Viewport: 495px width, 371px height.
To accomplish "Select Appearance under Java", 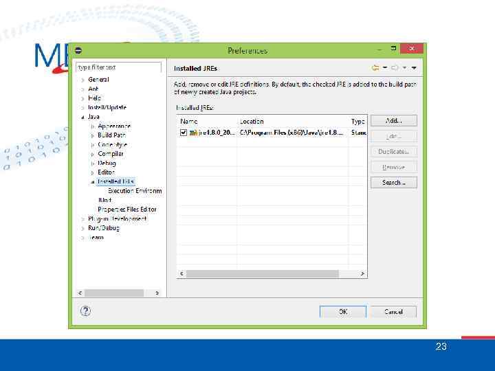I will [x=114, y=126].
